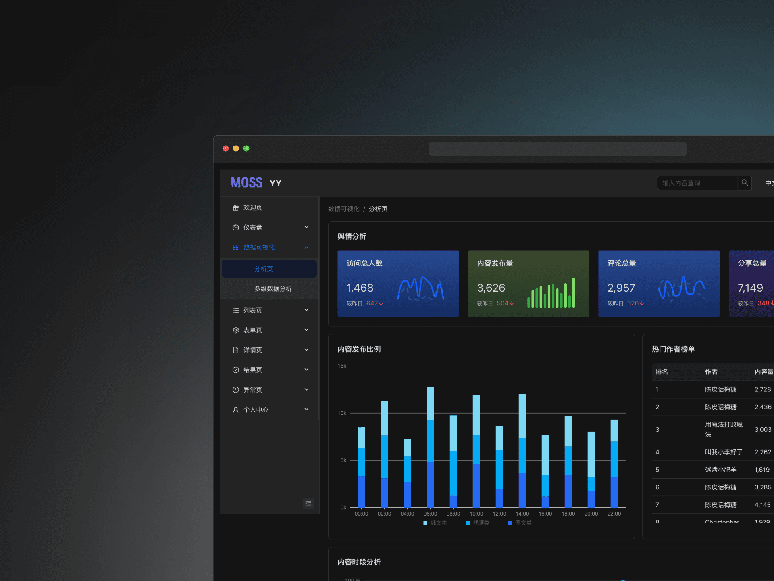Click the 评论总量 card
The width and height of the screenshot is (774, 581).
(x=659, y=284)
